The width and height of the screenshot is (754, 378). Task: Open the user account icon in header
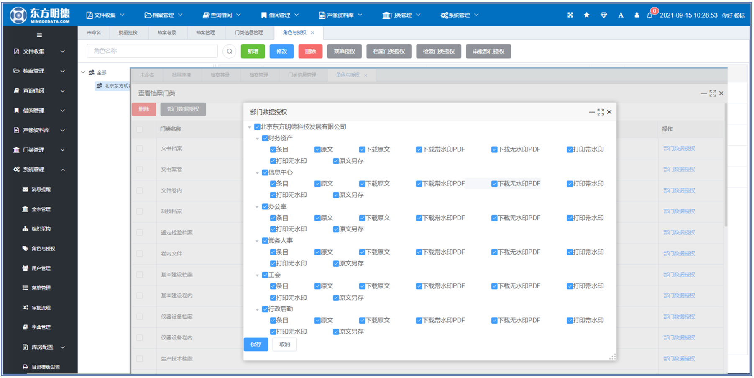pos(636,15)
